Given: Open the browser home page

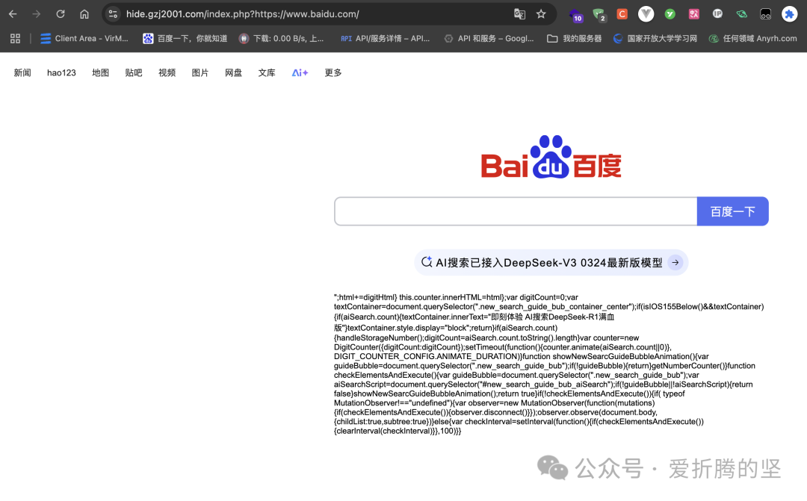Looking at the screenshot, I should click(84, 14).
